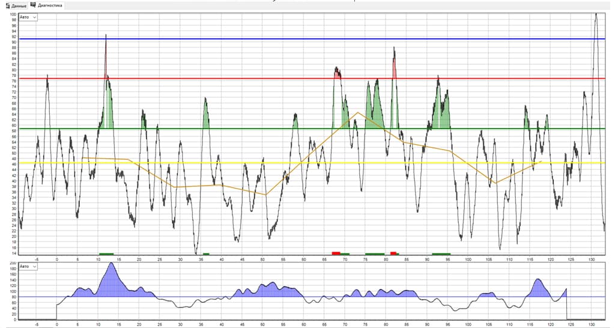The image size is (615, 328).
Task: Click the second red marker on bottom timeline
Action: pos(393,254)
